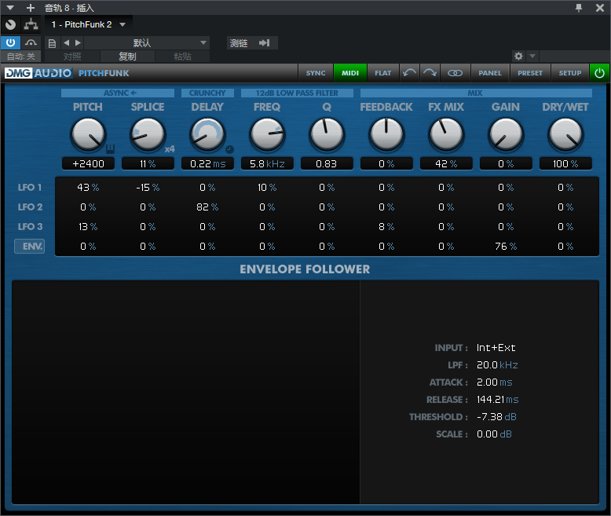Toggle the blue host bypass power button
This screenshot has height=516, width=611.
coord(10,42)
